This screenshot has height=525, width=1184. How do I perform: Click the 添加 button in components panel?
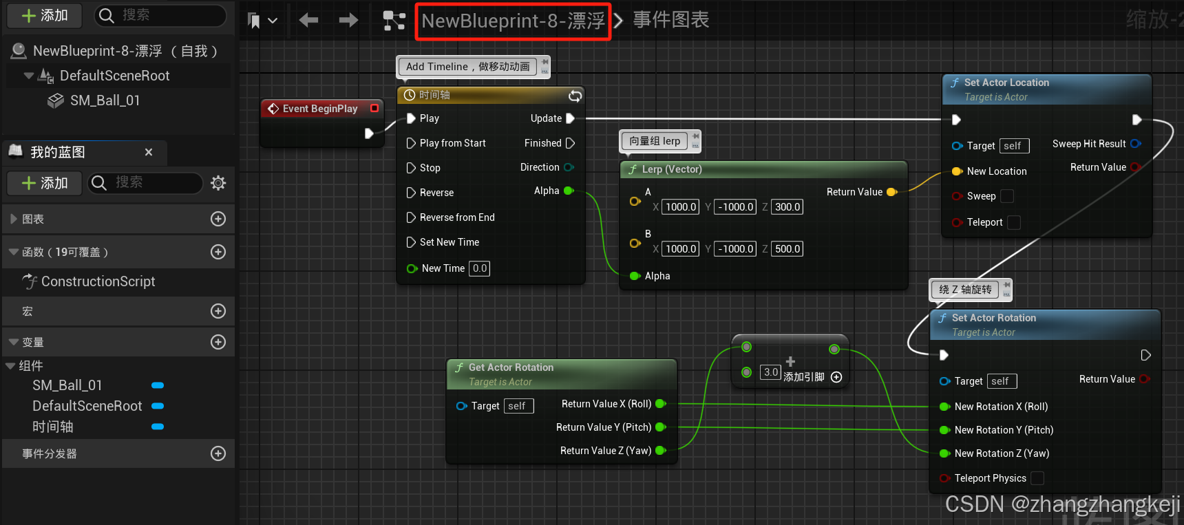click(x=45, y=15)
